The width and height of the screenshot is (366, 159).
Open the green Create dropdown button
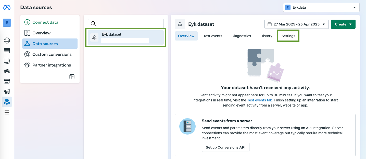343,24
